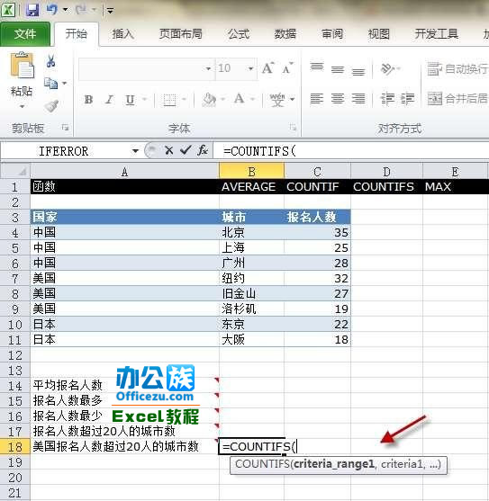Expand the Font (字体) dialog launcher
This screenshot has height=501, width=489.
[293, 128]
